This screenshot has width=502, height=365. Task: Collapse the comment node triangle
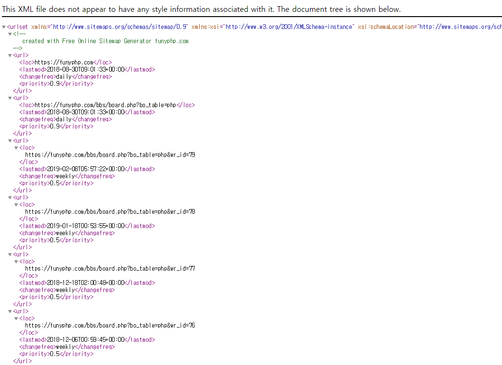click(10, 34)
